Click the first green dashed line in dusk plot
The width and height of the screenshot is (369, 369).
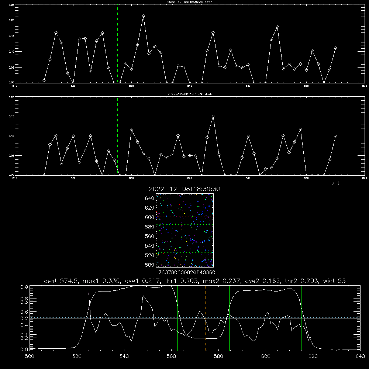[x=117, y=136]
